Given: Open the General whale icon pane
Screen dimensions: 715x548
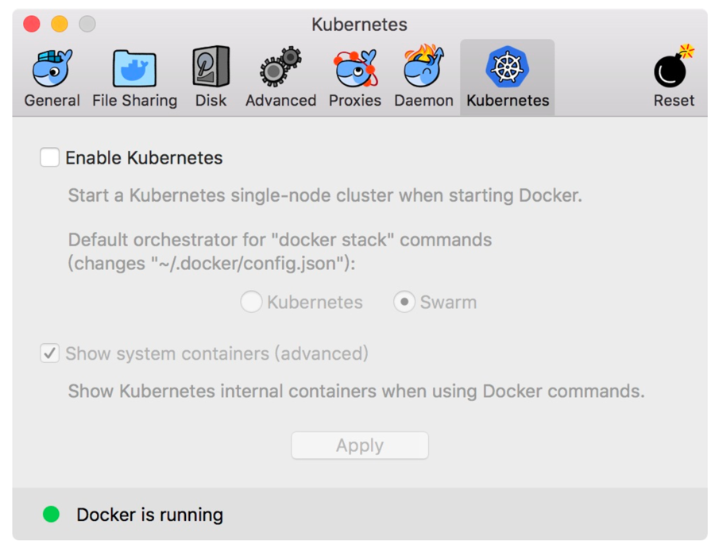Looking at the screenshot, I should tap(52, 68).
